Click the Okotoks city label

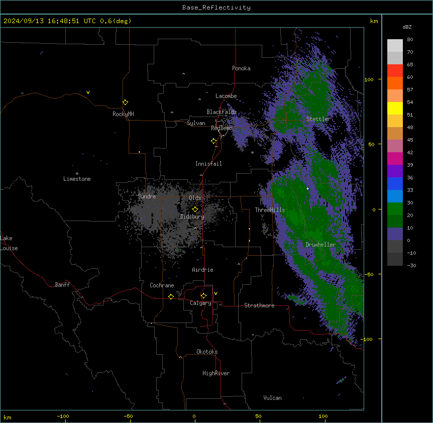pos(207,352)
